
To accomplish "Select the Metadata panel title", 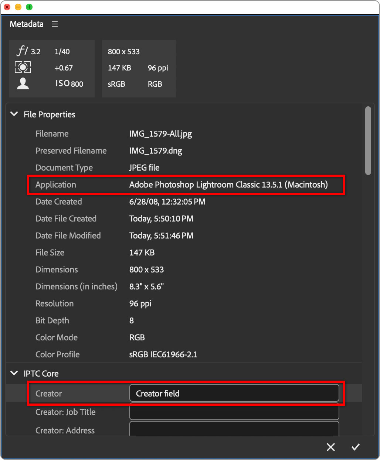I will tap(26, 24).
